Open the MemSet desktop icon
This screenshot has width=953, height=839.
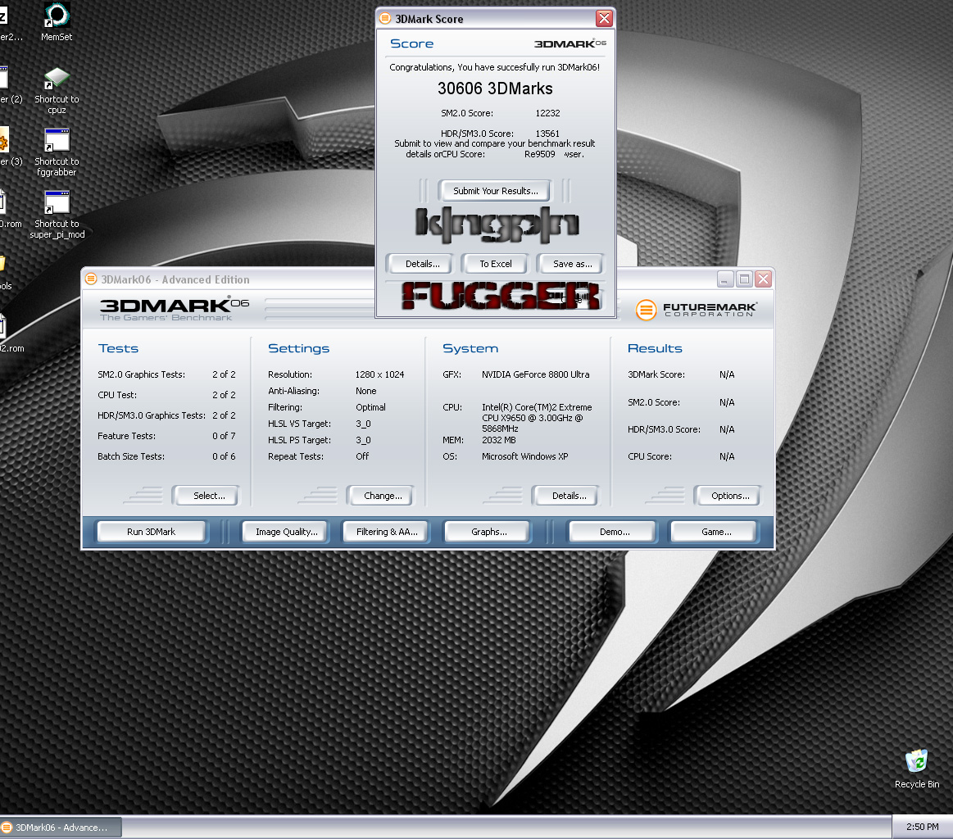[x=57, y=22]
